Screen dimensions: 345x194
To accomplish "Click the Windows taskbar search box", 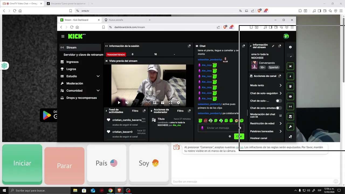I will click(39, 190).
